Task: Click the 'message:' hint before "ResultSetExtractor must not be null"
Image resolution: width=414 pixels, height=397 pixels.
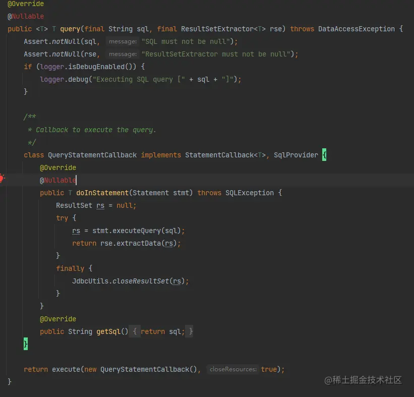Action: coord(123,54)
